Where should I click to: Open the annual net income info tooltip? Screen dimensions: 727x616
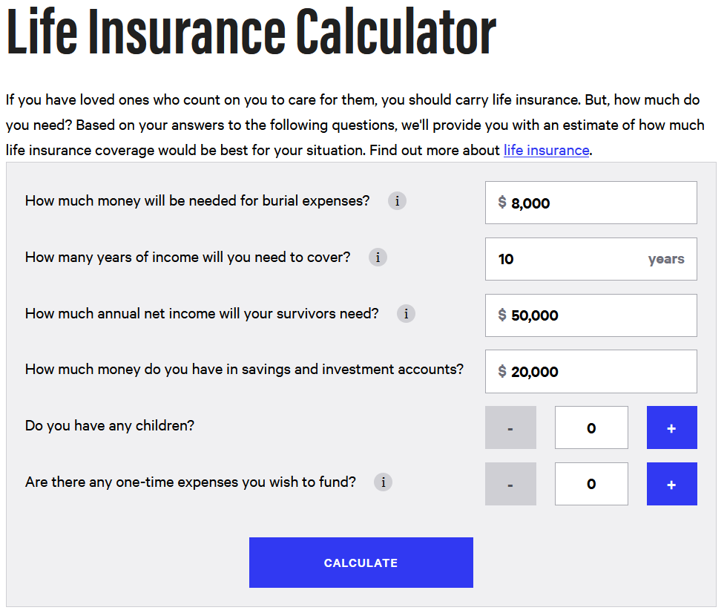[x=406, y=313]
